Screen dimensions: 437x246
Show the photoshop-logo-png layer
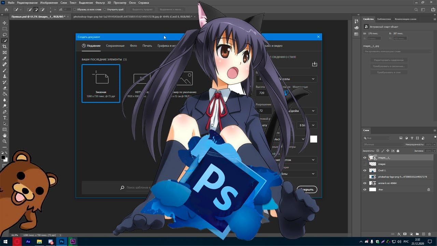(x=365, y=177)
